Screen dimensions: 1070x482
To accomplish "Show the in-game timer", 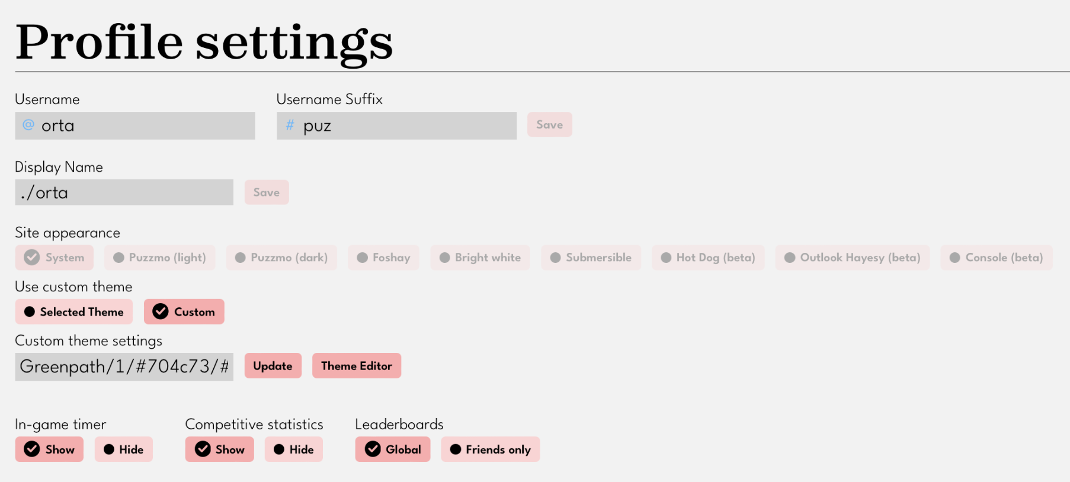I will (49, 449).
